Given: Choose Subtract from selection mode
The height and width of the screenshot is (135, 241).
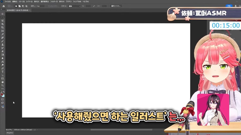Looking at the screenshot, I should (23, 6).
